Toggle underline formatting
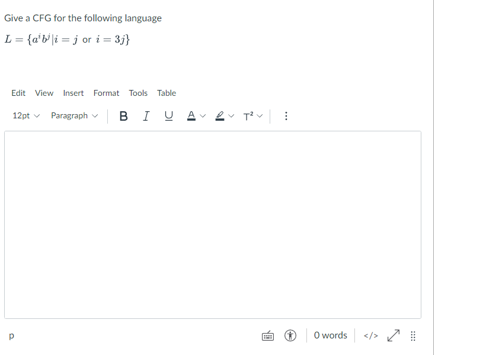The width and height of the screenshot is (483, 355). [168, 116]
